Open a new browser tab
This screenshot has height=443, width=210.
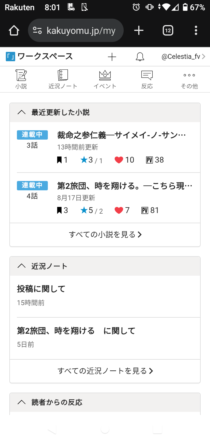(139, 30)
